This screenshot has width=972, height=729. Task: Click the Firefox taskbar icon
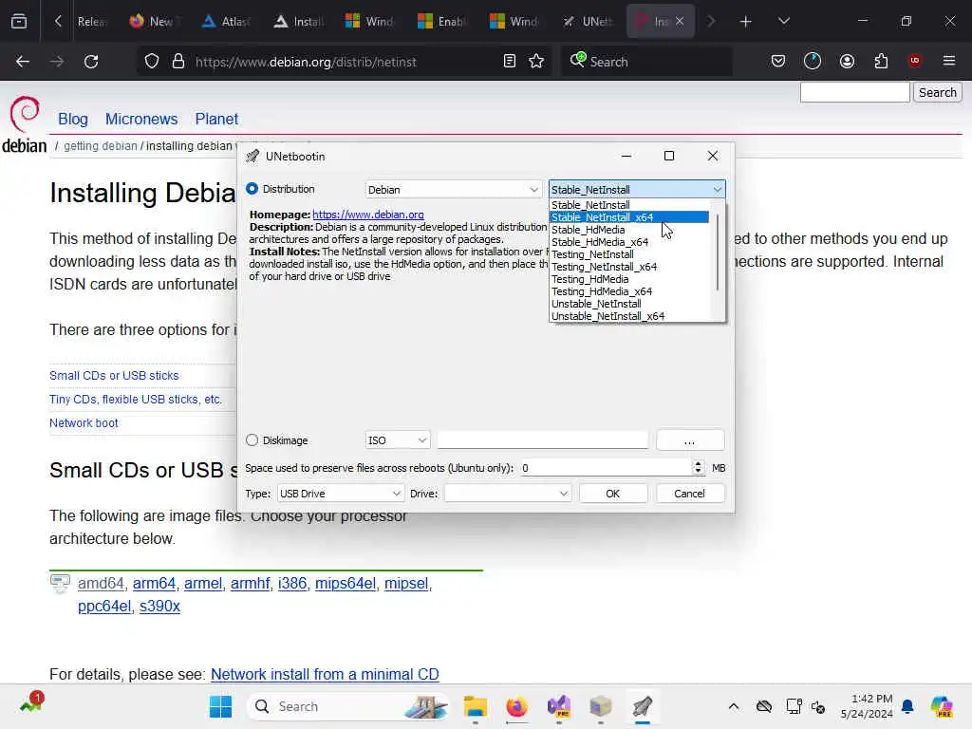516,706
